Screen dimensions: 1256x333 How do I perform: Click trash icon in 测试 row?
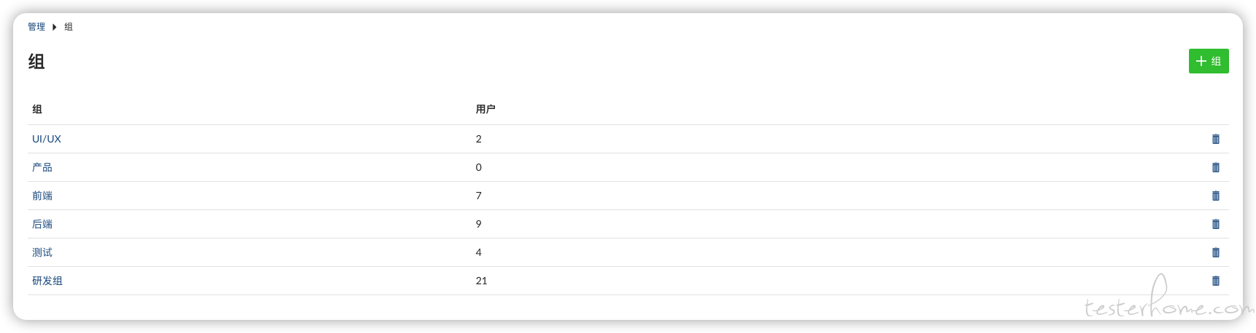coord(1215,252)
